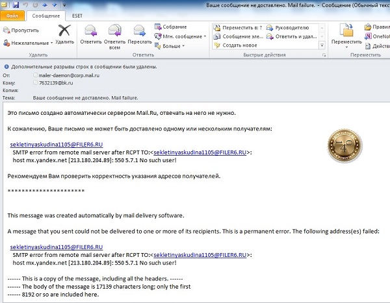Open Быстрые действия dialog launcher
390x303 pixels.
pyautogui.click(x=324, y=55)
